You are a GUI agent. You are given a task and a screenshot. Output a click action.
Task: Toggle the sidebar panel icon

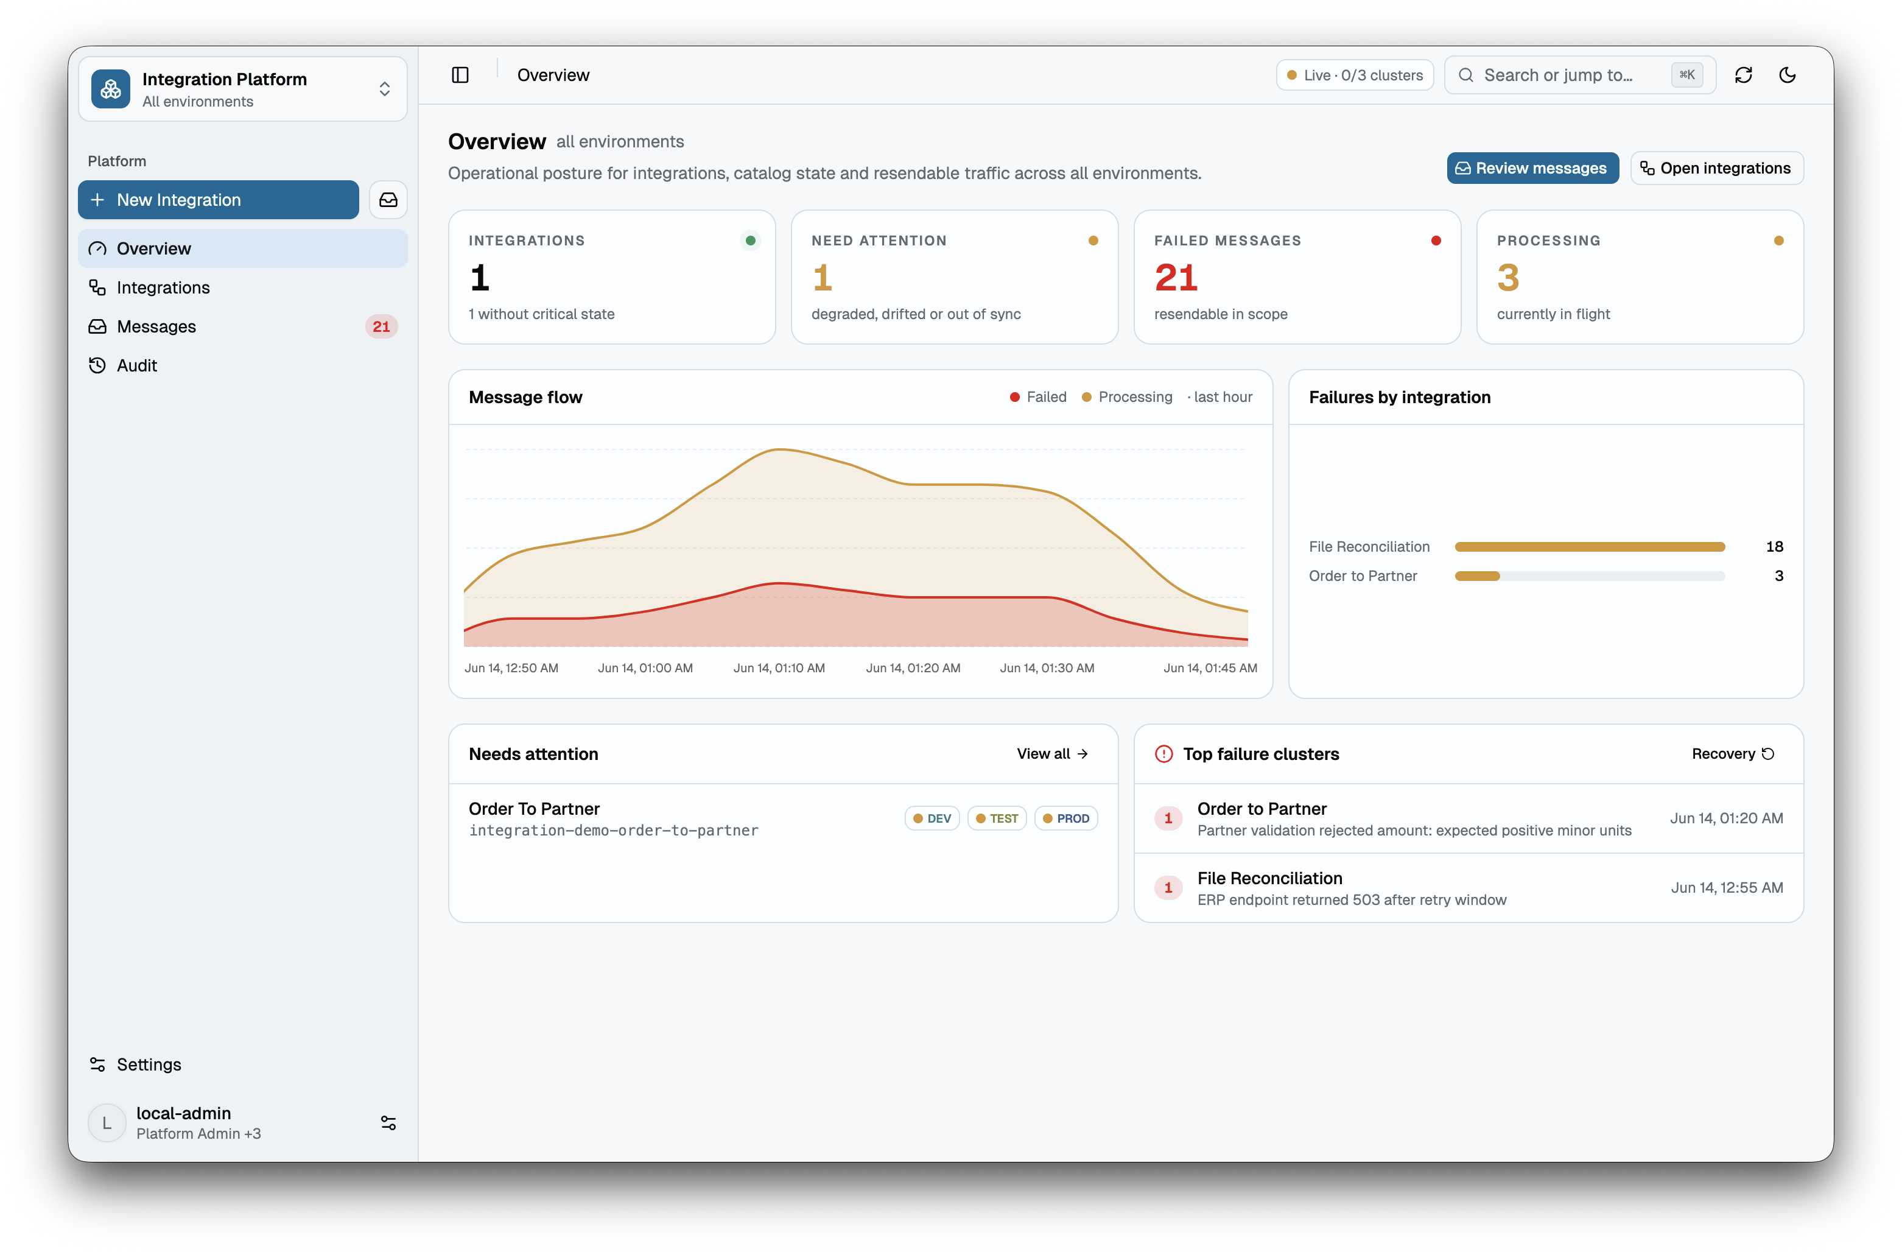click(460, 75)
